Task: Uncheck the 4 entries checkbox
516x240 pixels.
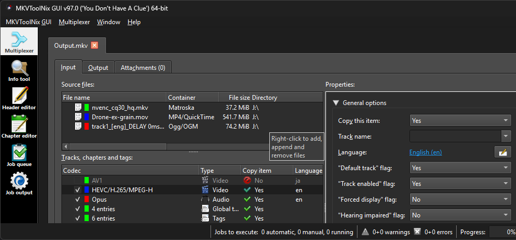Action: tap(78, 208)
